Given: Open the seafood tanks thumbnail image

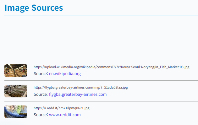Looking at the screenshot, I should [16, 91].
